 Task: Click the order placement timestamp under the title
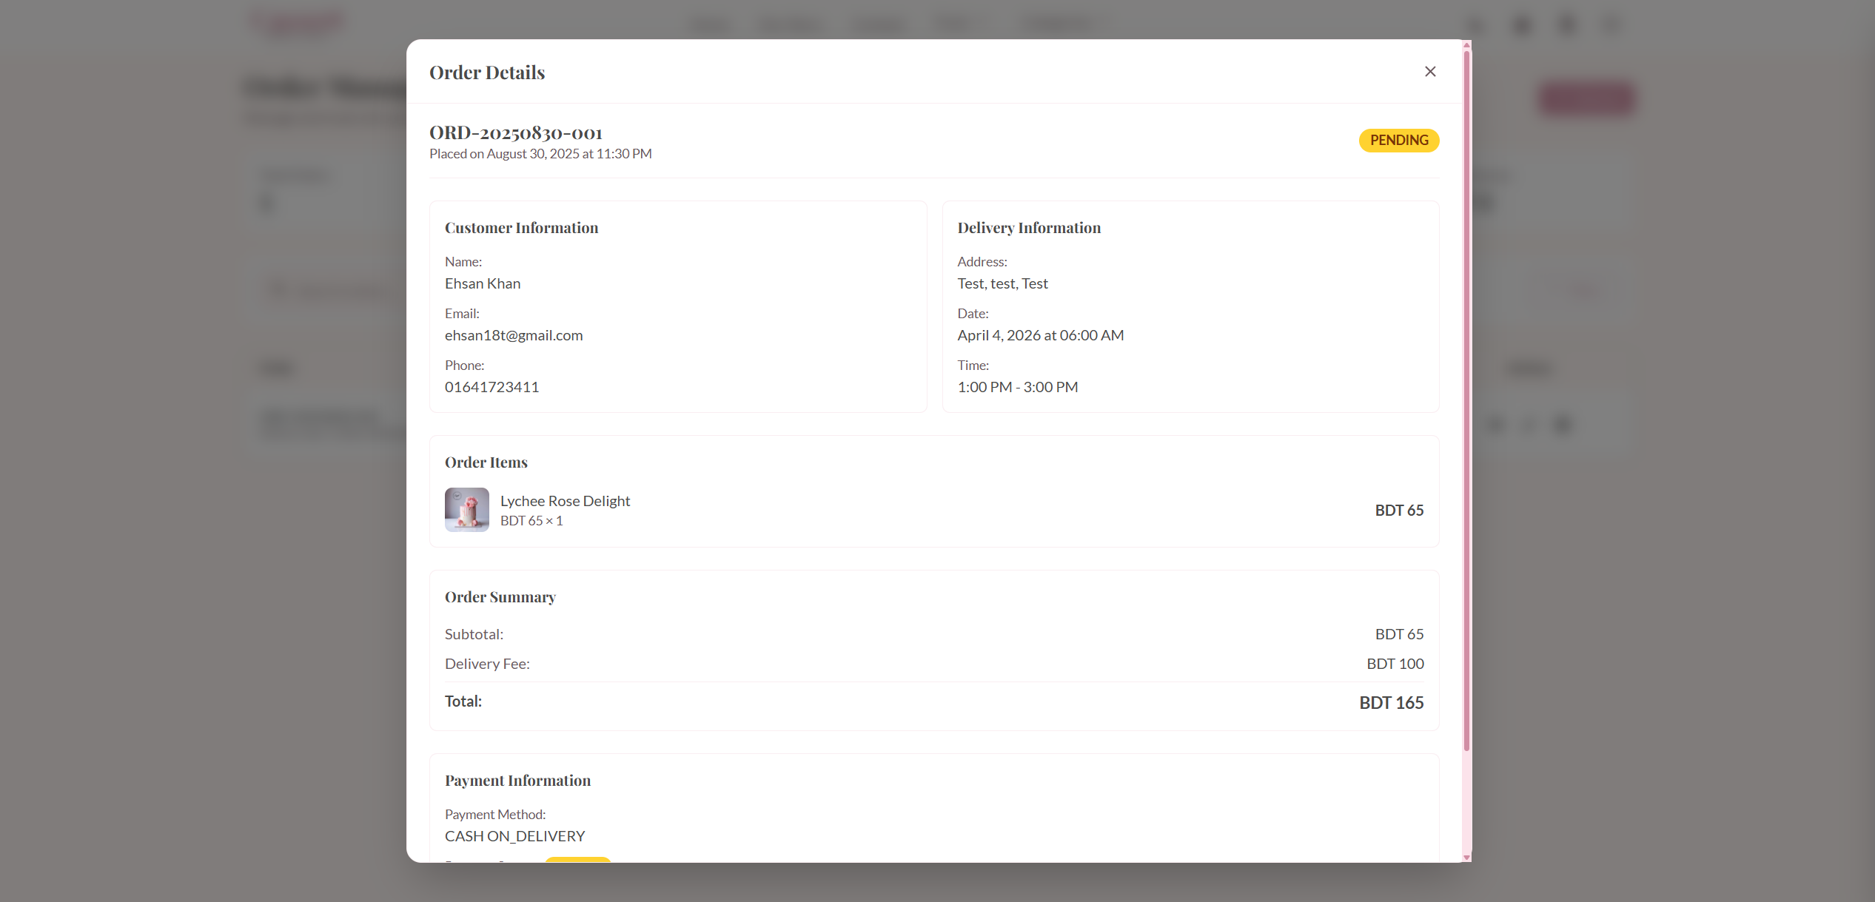point(540,153)
